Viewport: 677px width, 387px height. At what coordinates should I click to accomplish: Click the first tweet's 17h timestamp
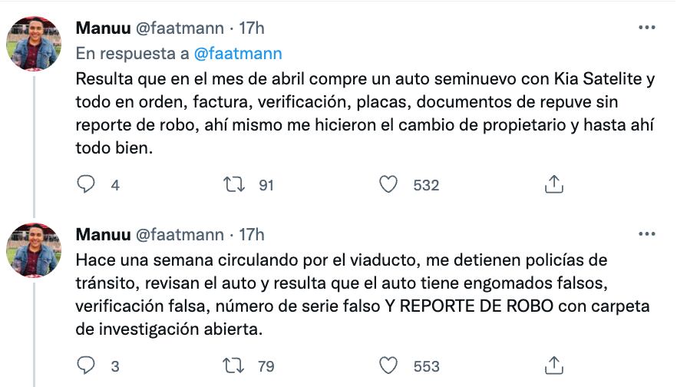pos(252,28)
